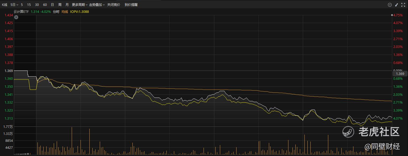
Task: Expand the 走势叠加 dropdown
Action: [97, 5]
